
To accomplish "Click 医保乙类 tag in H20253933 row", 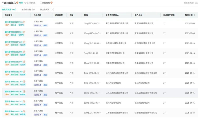I will tap(38, 25).
